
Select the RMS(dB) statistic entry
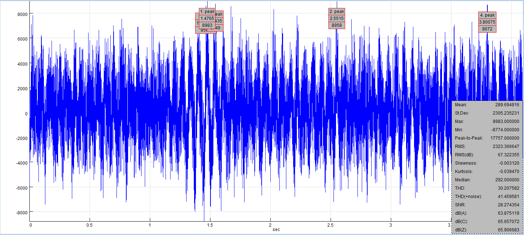(487, 155)
